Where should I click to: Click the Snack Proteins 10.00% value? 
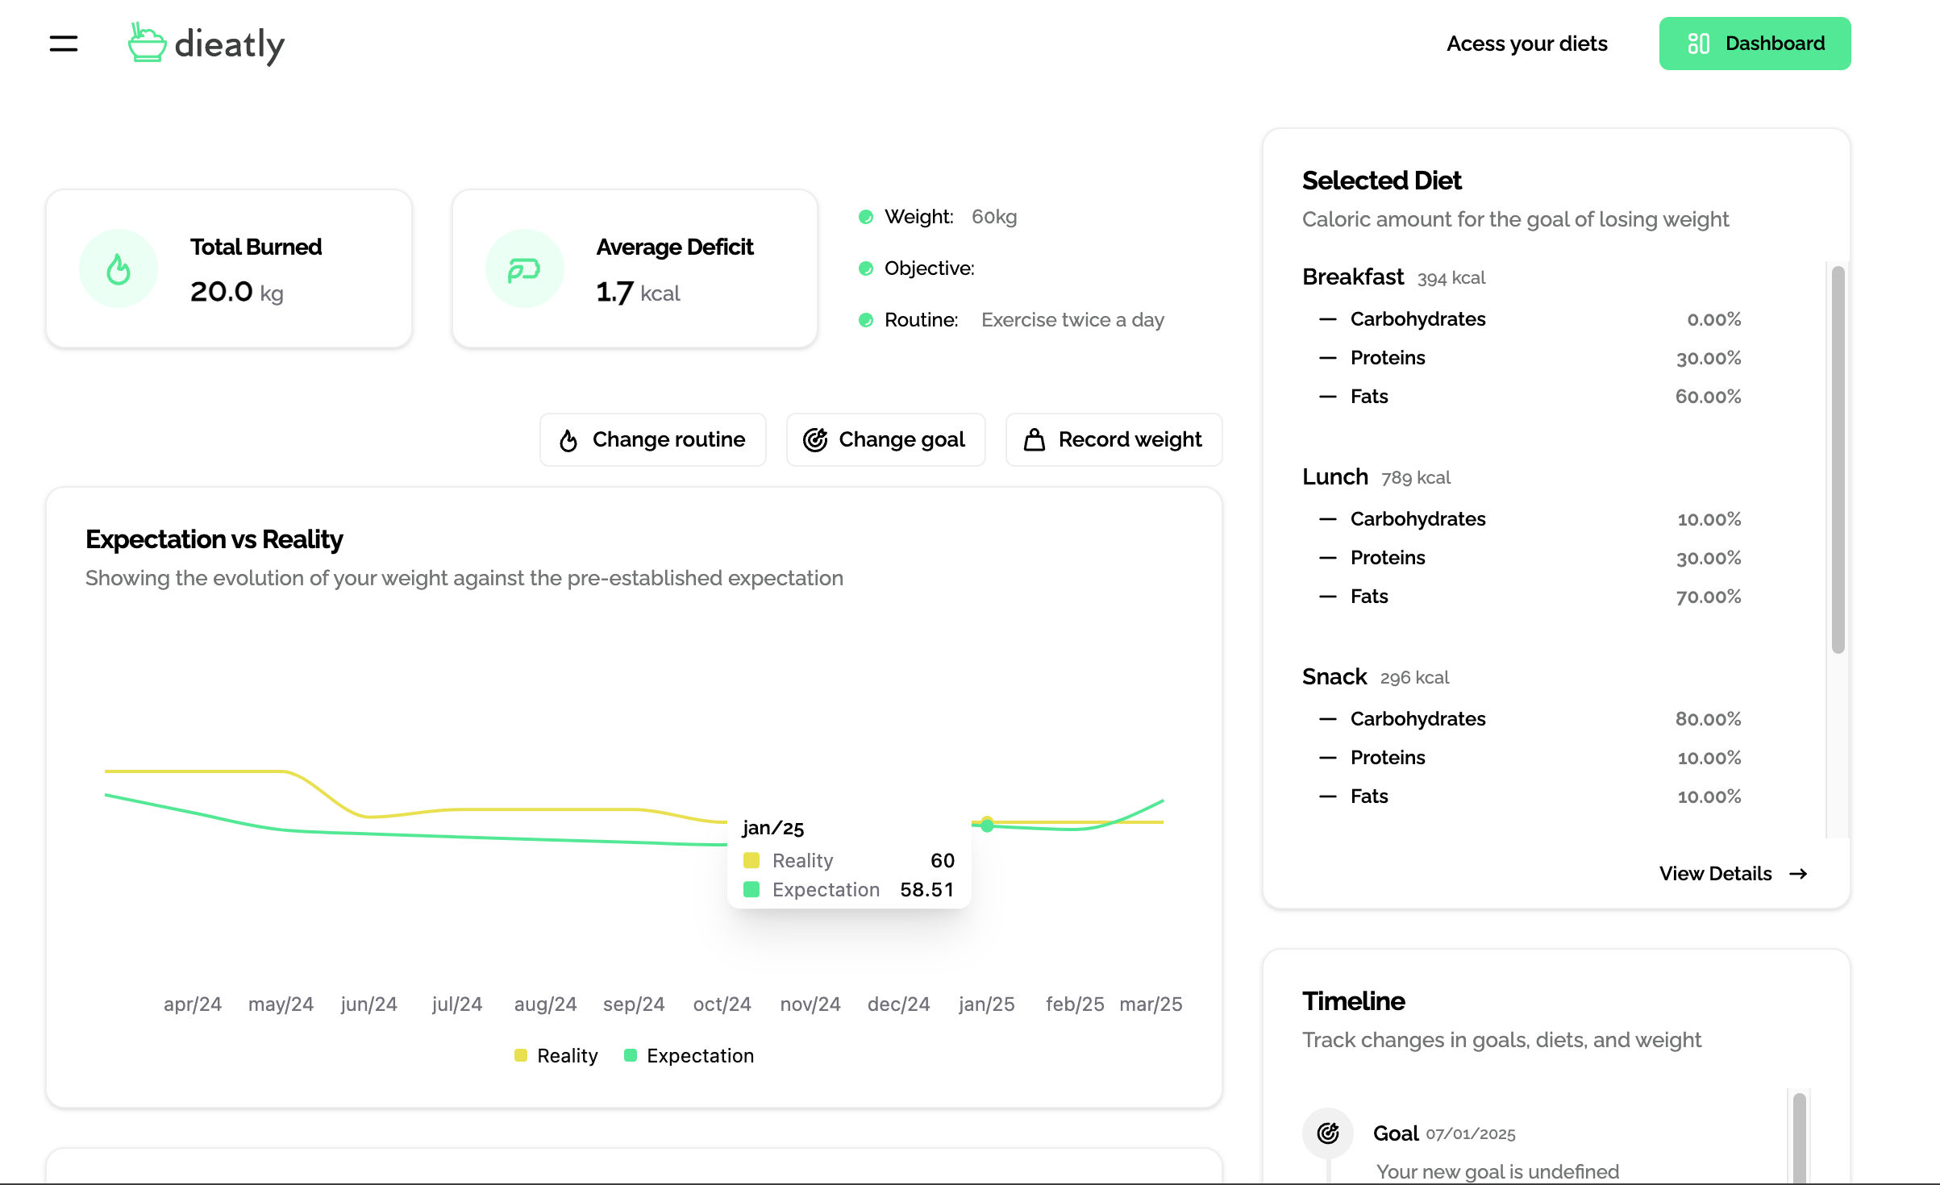tap(1709, 758)
